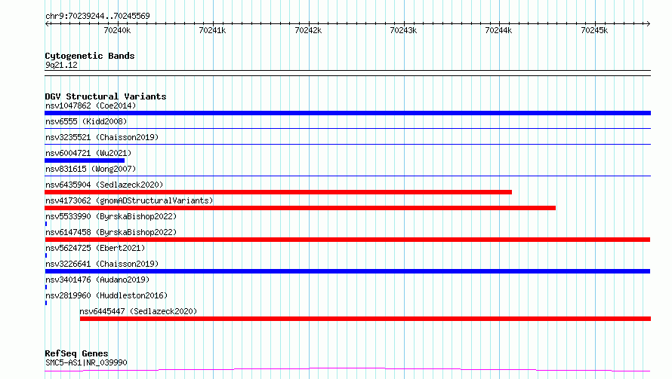Open variant nsv5533990 (ByrskaBishop2022) label

pyautogui.click(x=111, y=216)
